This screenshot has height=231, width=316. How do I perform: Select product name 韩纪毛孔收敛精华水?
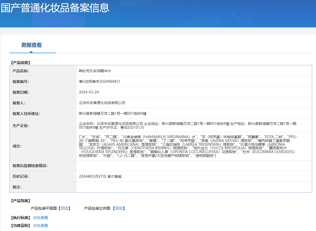95,71
